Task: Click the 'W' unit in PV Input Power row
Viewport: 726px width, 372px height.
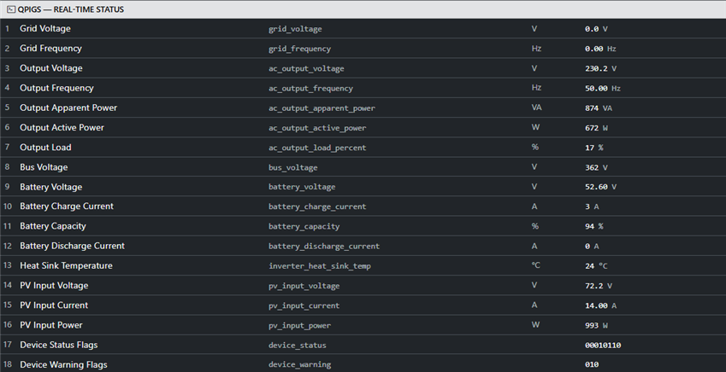Action: (535, 325)
